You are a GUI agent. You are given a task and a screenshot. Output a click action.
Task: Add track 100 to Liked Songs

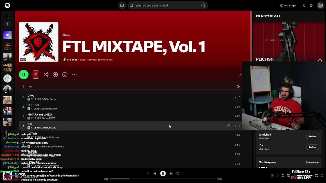(x=229, y=126)
